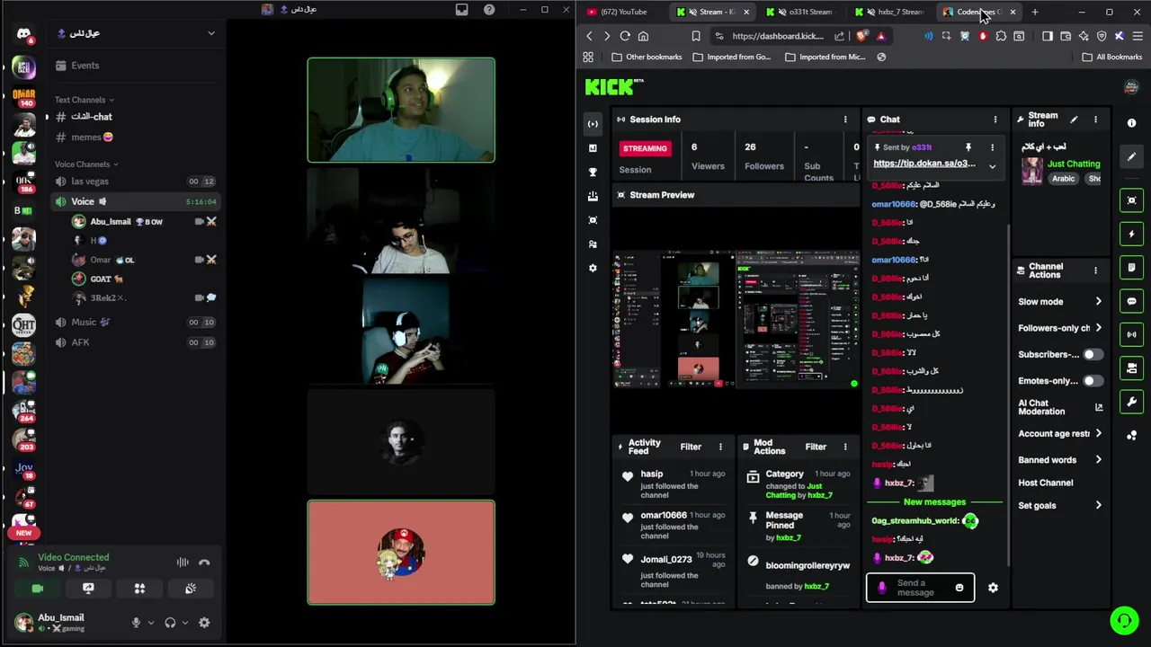
Task: Switch to the YouTube browser tab
Action: click(x=623, y=12)
